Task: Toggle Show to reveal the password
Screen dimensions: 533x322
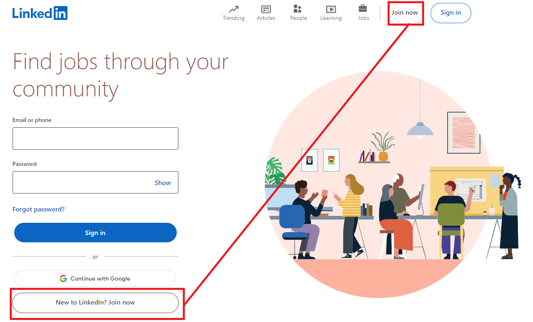Action: (162, 183)
